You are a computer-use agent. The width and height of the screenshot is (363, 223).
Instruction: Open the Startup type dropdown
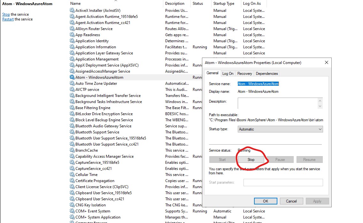[281, 129]
